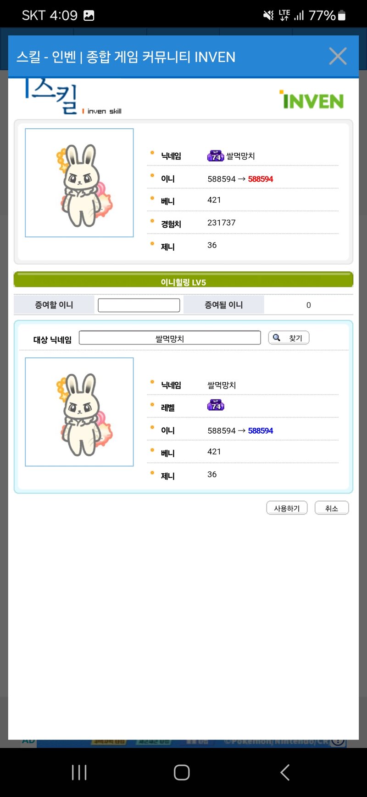Screen dimensions: 367x797
Task: Tap the Android recent apps button
Action: (79, 772)
